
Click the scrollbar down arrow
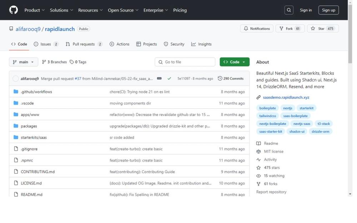pyautogui.click(x=350, y=194)
